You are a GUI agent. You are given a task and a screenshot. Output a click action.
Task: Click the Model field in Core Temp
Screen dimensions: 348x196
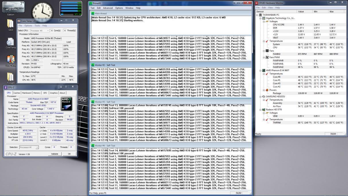click(53, 38)
